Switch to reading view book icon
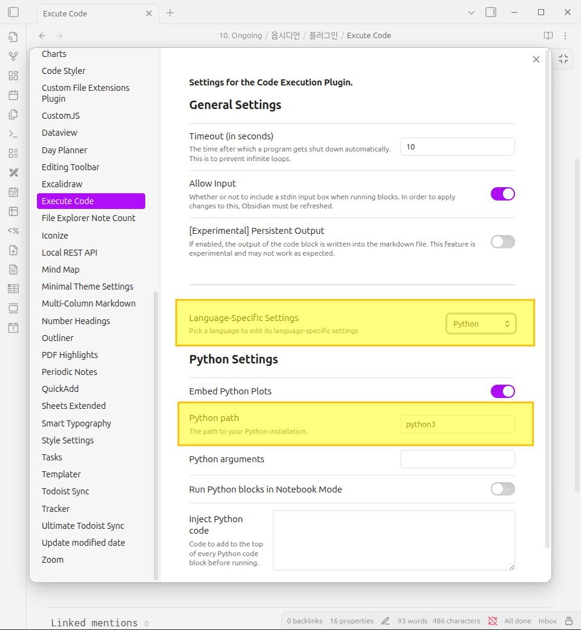The width and height of the screenshot is (581, 630). click(x=548, y=36)
